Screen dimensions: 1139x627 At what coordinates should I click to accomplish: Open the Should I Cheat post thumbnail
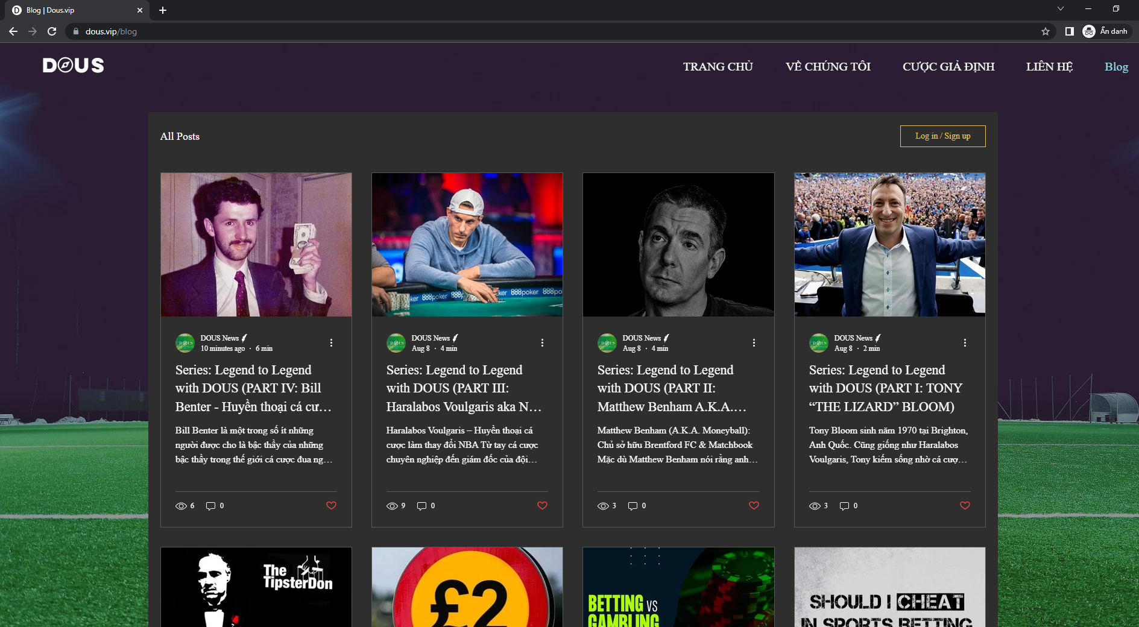[890, 587]
